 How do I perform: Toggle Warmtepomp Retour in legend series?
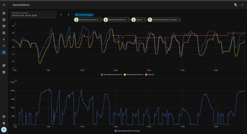point(134,75)
